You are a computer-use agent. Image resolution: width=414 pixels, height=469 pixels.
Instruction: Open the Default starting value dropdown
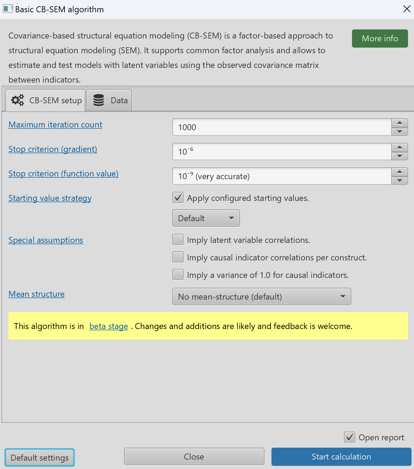pyautogui.click(x=206, y=218)
